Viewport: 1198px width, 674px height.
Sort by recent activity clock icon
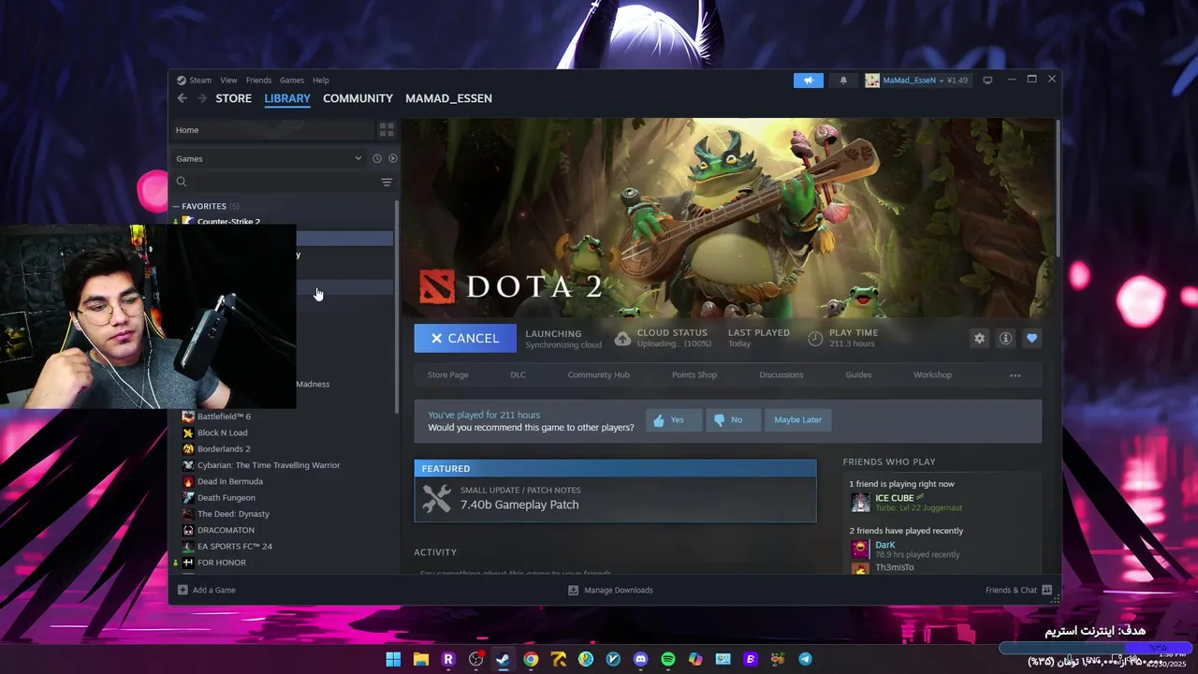377,158
